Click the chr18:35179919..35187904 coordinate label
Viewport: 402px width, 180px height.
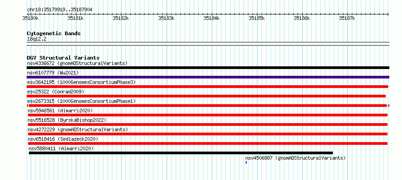click(60, 10)
